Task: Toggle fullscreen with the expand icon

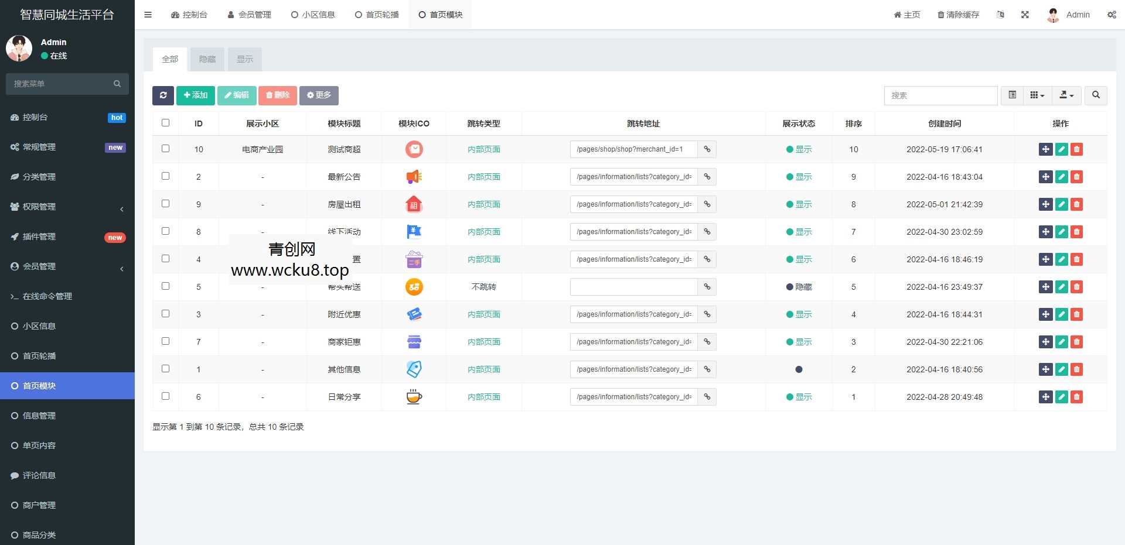Action: 1024,15
